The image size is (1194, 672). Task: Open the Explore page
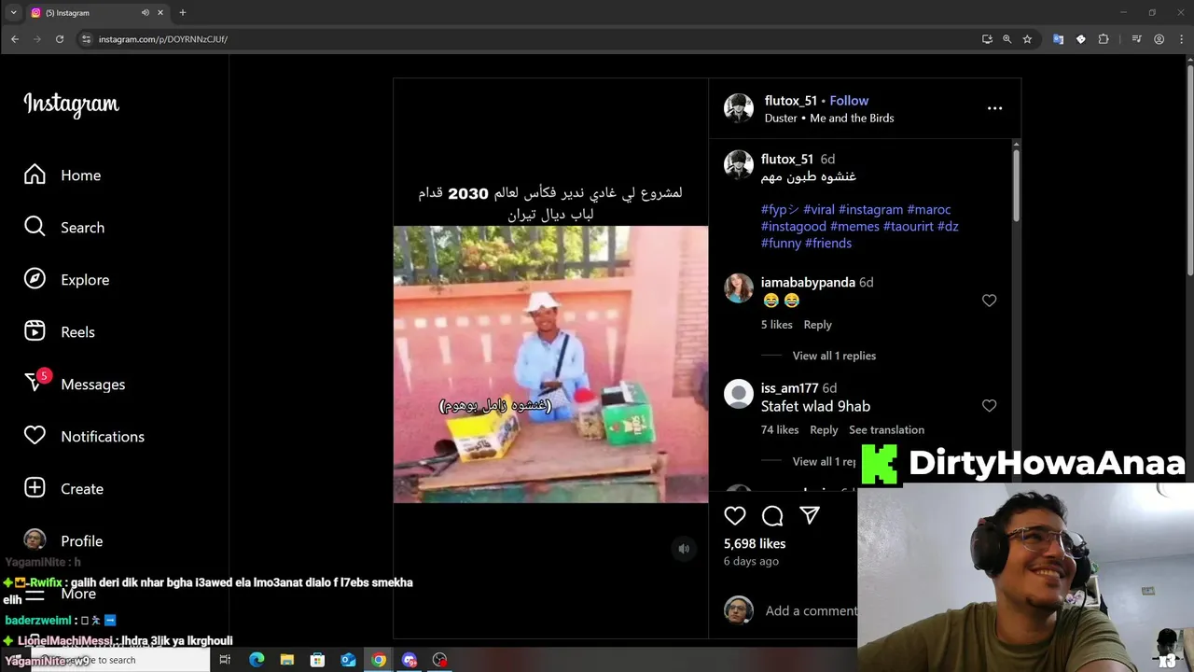point(67,280)
